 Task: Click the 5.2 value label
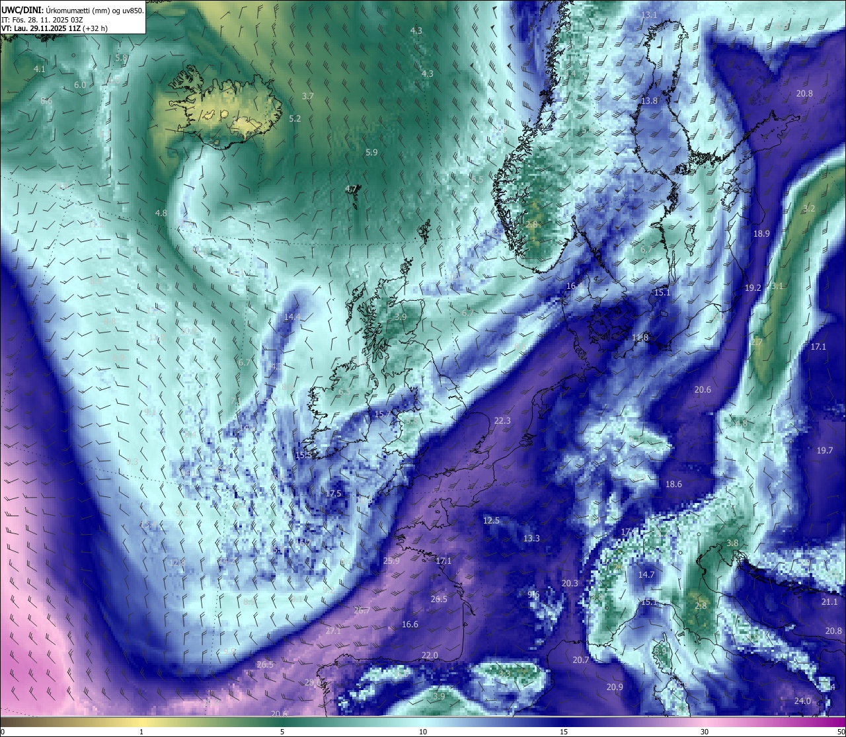point(295,119)
